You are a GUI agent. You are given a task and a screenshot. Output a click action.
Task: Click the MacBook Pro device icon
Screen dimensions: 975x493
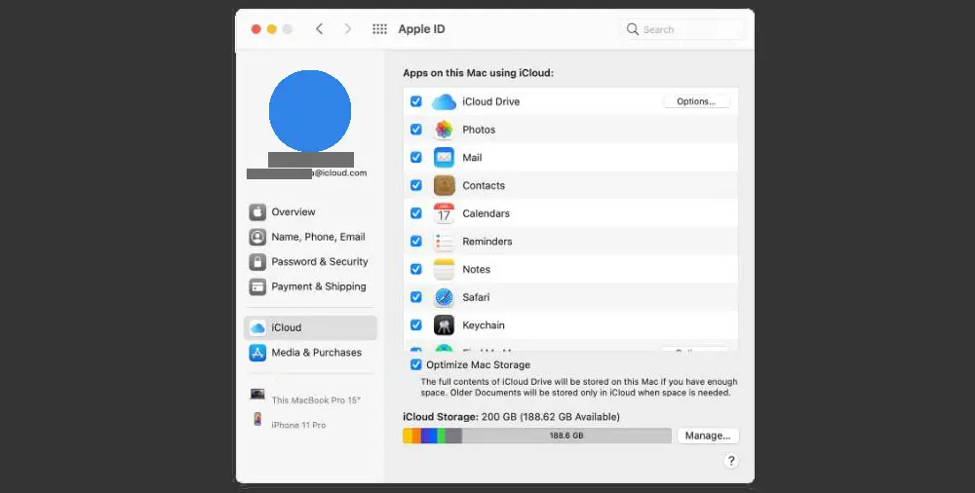[x=257, y=395]
